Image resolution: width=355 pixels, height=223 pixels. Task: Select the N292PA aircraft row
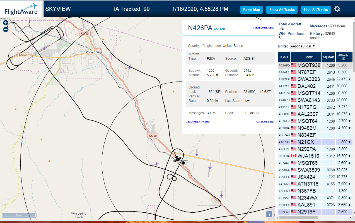315,149
